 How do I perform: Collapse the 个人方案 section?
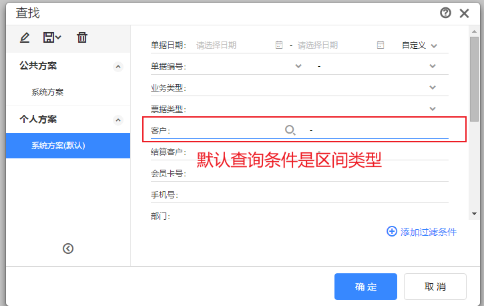tap(118, 120)
